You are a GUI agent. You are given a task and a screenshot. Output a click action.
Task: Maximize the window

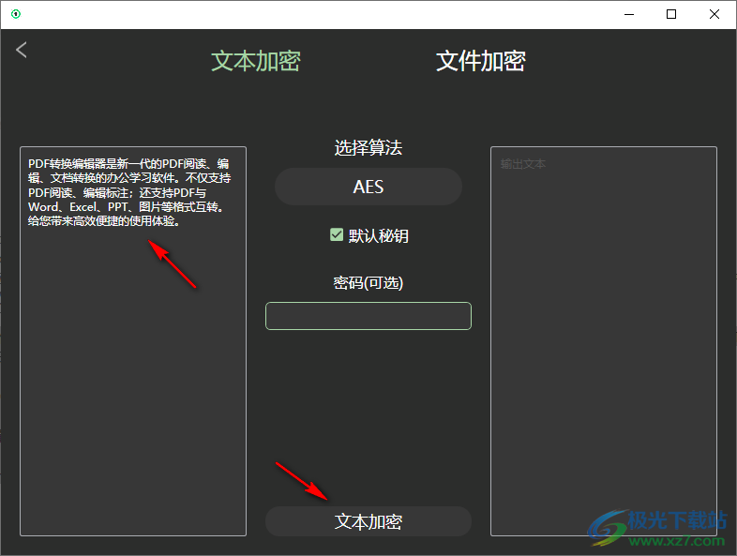tap(671, 14)
